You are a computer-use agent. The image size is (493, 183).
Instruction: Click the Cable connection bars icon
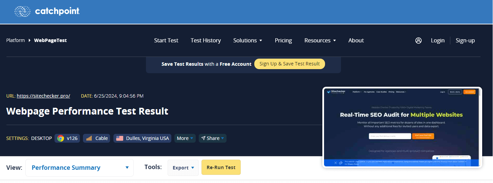click(89, 138)
